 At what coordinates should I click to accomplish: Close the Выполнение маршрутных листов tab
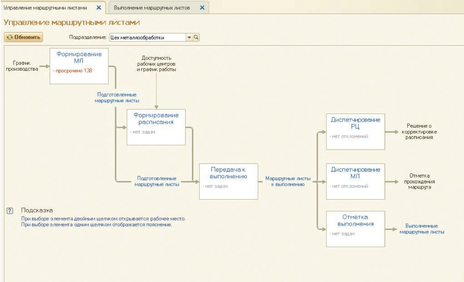click(202, 8)
